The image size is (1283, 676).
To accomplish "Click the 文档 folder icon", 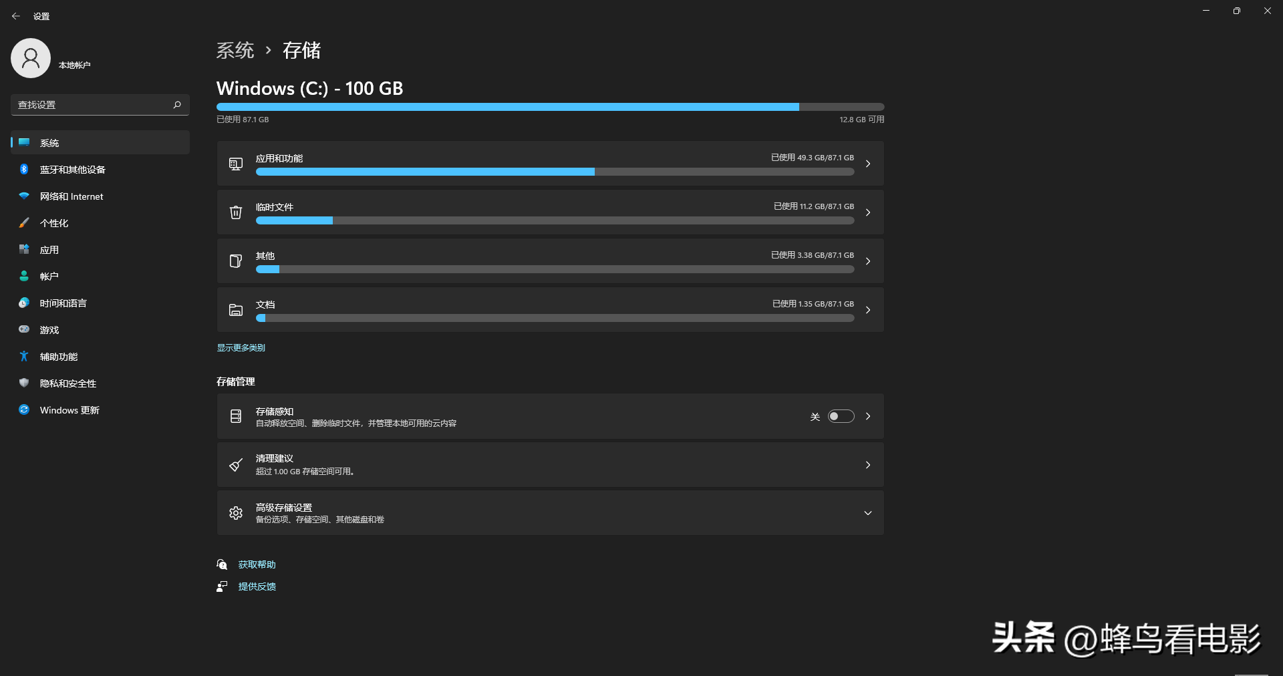I will [x=236, y=310].
